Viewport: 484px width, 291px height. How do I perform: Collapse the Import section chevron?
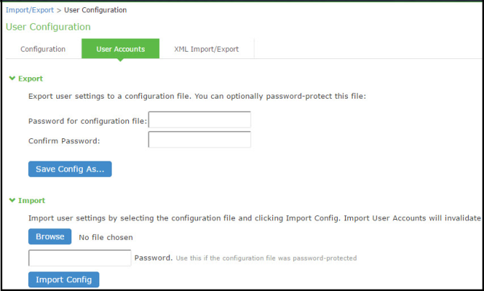[12, 201]
